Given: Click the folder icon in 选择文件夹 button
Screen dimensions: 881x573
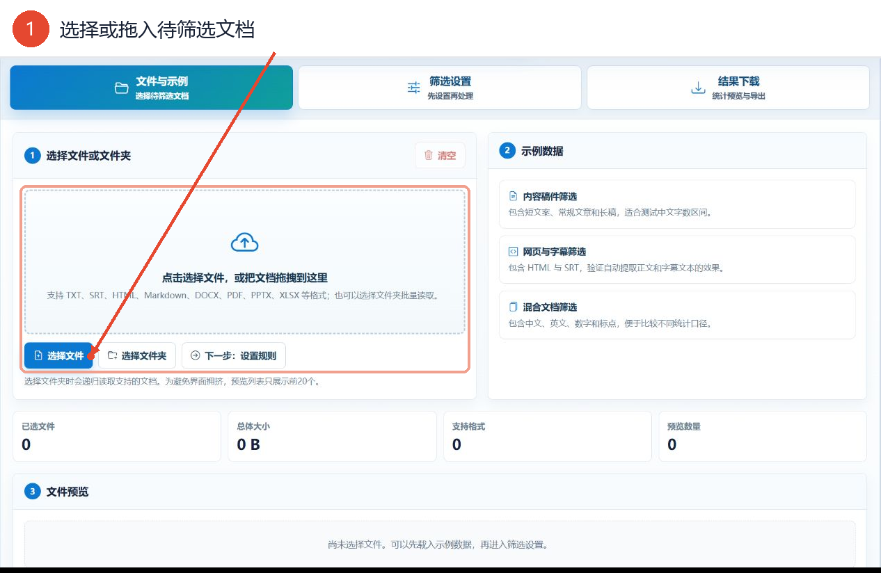Looking at the screenshot, I should click(112, 355).
